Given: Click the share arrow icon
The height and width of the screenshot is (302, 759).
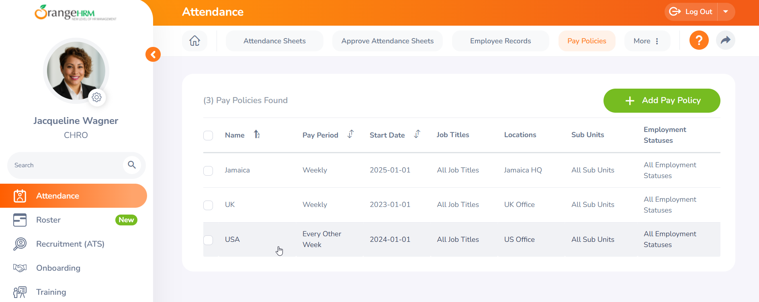Looking at the screenshot, I should (725, 41).
